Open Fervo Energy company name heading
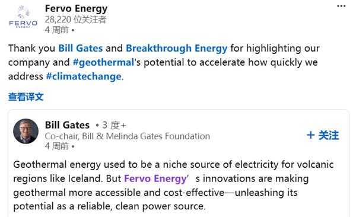 click(x=76, y=9)
